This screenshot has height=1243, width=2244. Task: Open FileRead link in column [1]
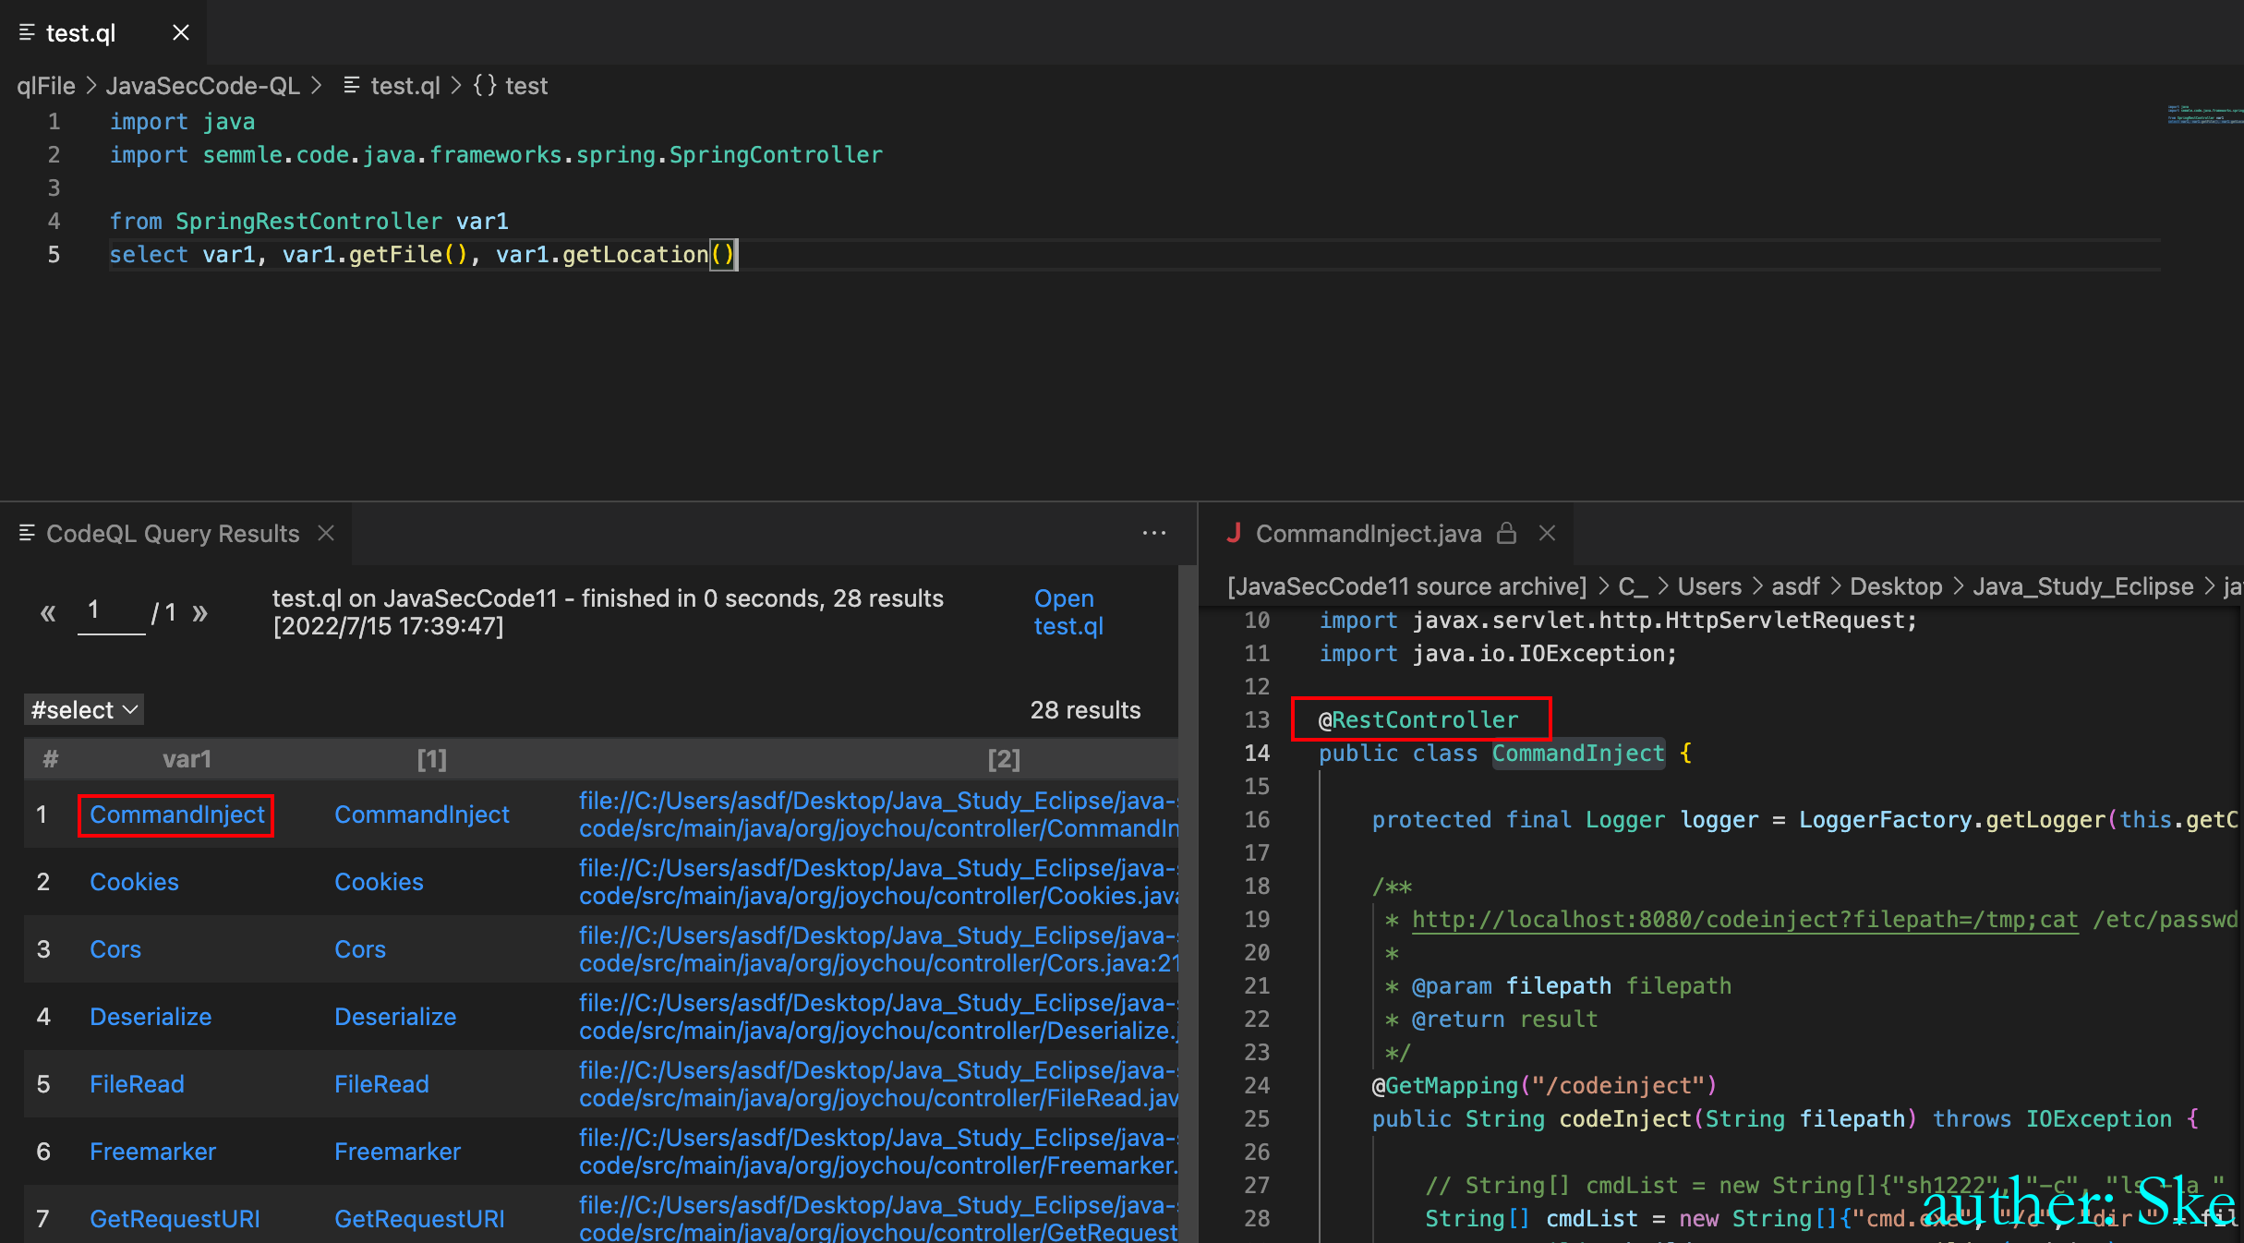tap(381, 1084)
